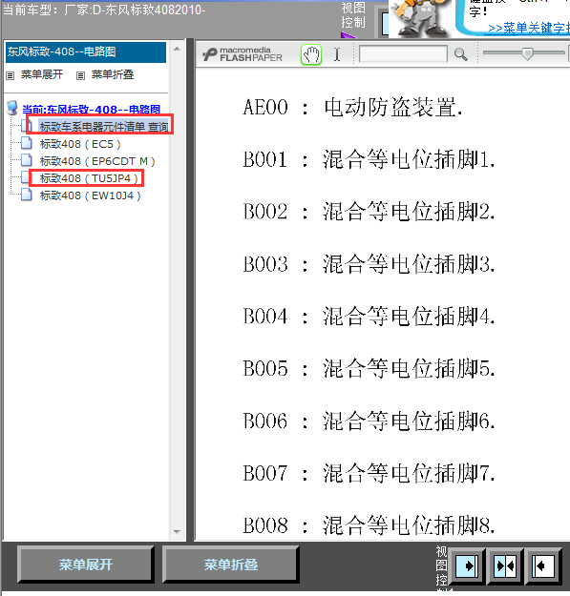Click the large 菜单展开 button at bottom
This screenshot has width=570, height=596.
pyautogui.click(x=86, y=565)
